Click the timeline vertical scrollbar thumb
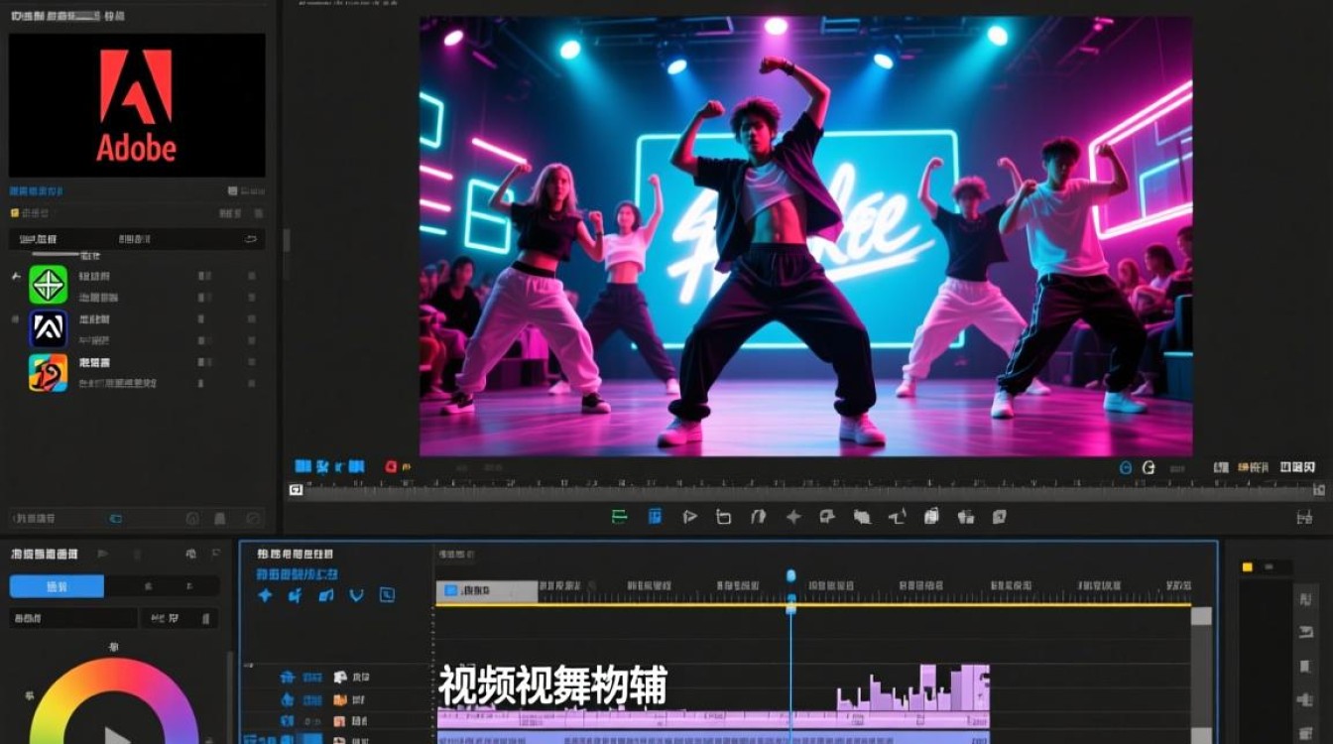Viewport: 1333px width, 744px height. [x=1201, y=616]
